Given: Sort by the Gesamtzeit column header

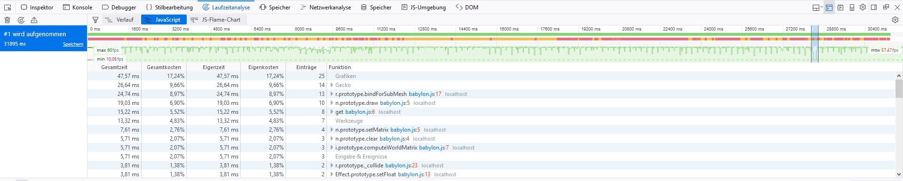Looking at the screenshot, I should [x=114, y=67].
